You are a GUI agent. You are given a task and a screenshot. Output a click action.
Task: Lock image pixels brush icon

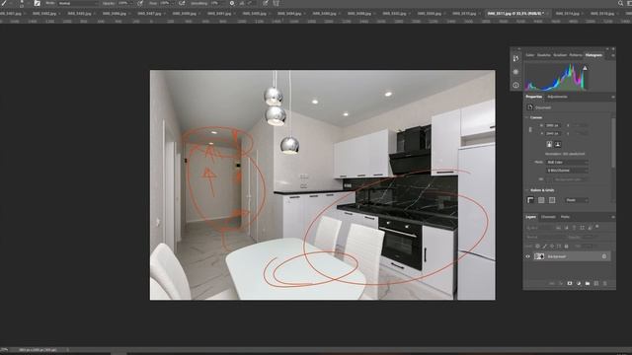pyautogui.click(x=544, y=246)
